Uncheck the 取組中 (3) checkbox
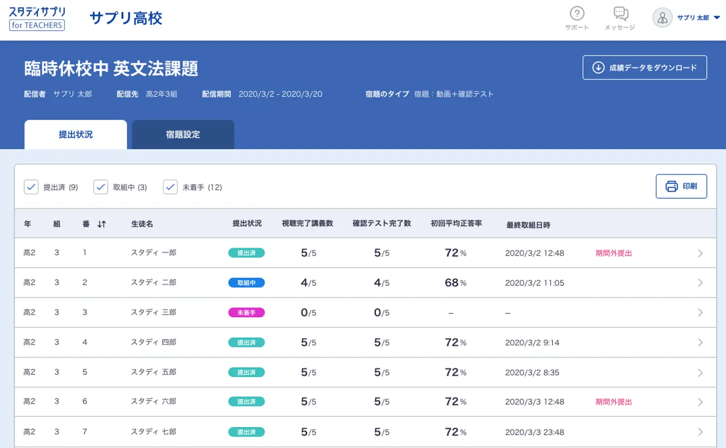 [x=101, y=187]
